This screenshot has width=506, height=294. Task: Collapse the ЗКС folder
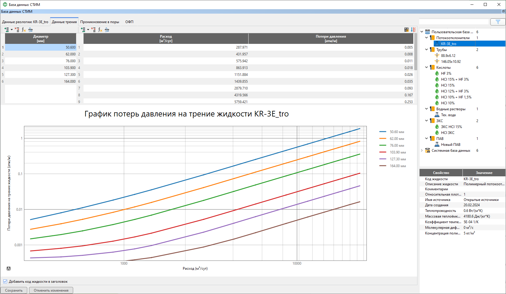tap(427, 121)
